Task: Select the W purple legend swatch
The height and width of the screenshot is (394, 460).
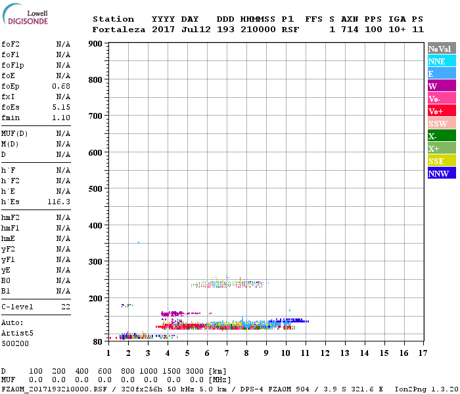Action: click(x=442, y=86)
